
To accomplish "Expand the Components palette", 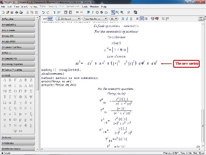I will 18,59.
